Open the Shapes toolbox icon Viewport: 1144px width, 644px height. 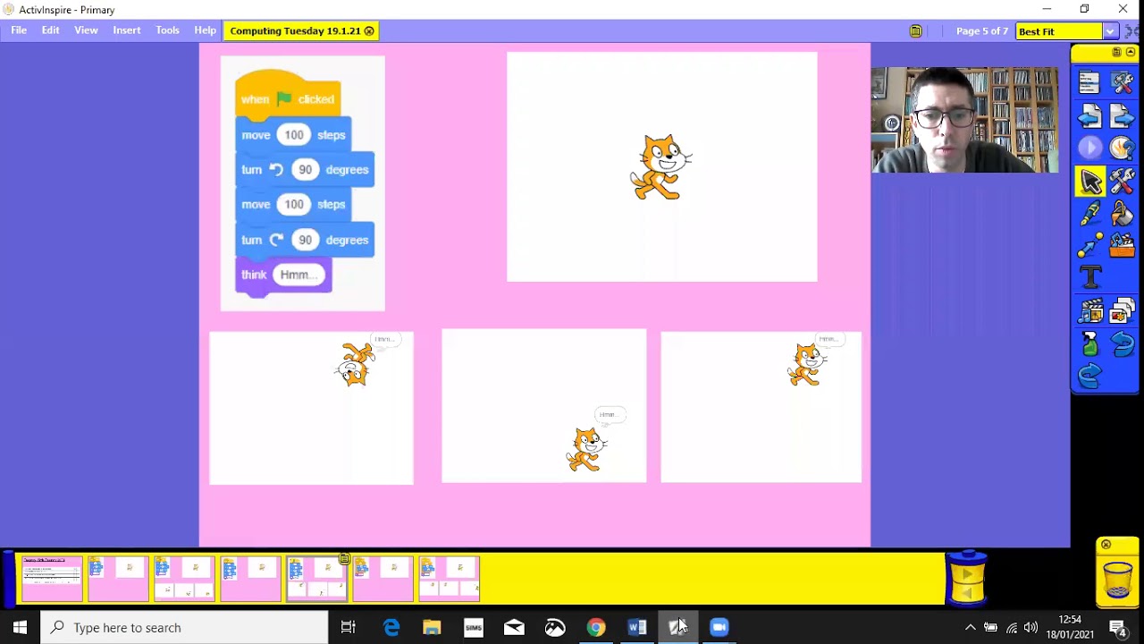(1122, 245)
